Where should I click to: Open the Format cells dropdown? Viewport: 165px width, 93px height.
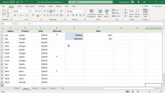(117, 16)
